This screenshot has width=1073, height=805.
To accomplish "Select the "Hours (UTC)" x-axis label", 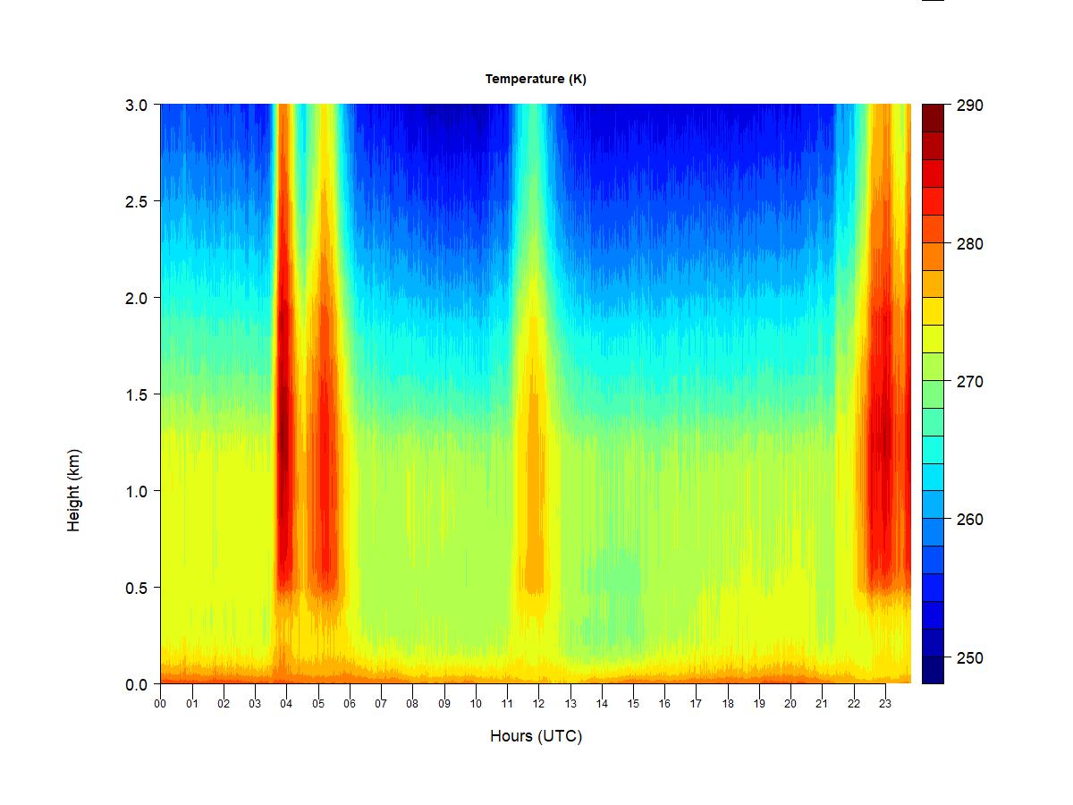I will (536, 736).
